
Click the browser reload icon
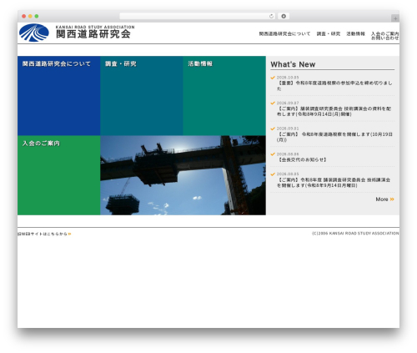tap(271, 17)
